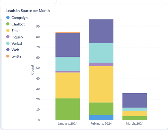Select the Inquiry legend label
This screenshot has width=168, height=130.
pyautogui.click(x=17, y=37)
